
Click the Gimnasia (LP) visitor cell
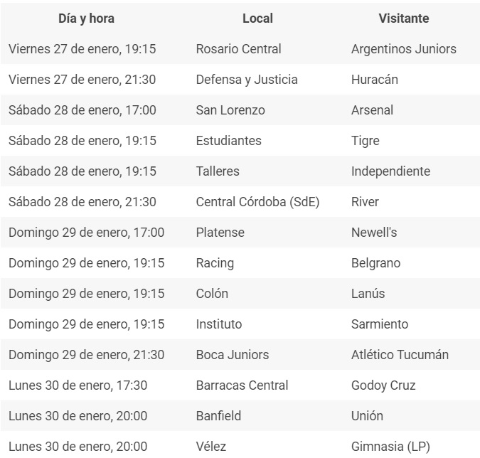[390, 447]
